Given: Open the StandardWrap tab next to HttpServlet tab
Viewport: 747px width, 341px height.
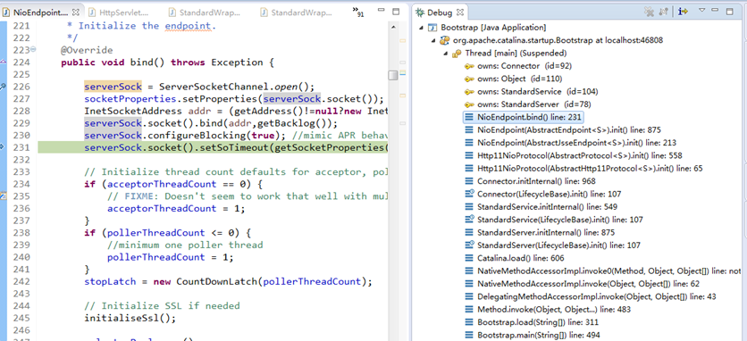Looking at the screenshot, I should point(204,12).
